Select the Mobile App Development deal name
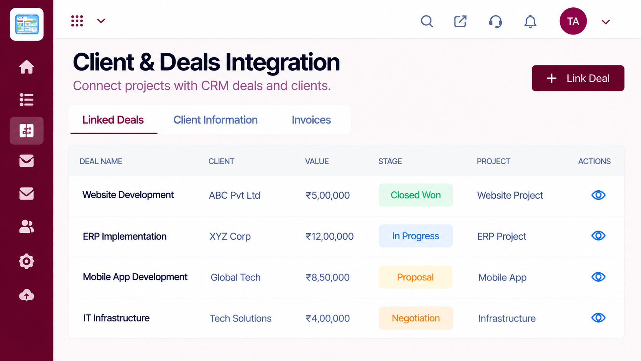The width and height of the screenshot is (641, 361). pyautogui.click(x=135, y=277)
